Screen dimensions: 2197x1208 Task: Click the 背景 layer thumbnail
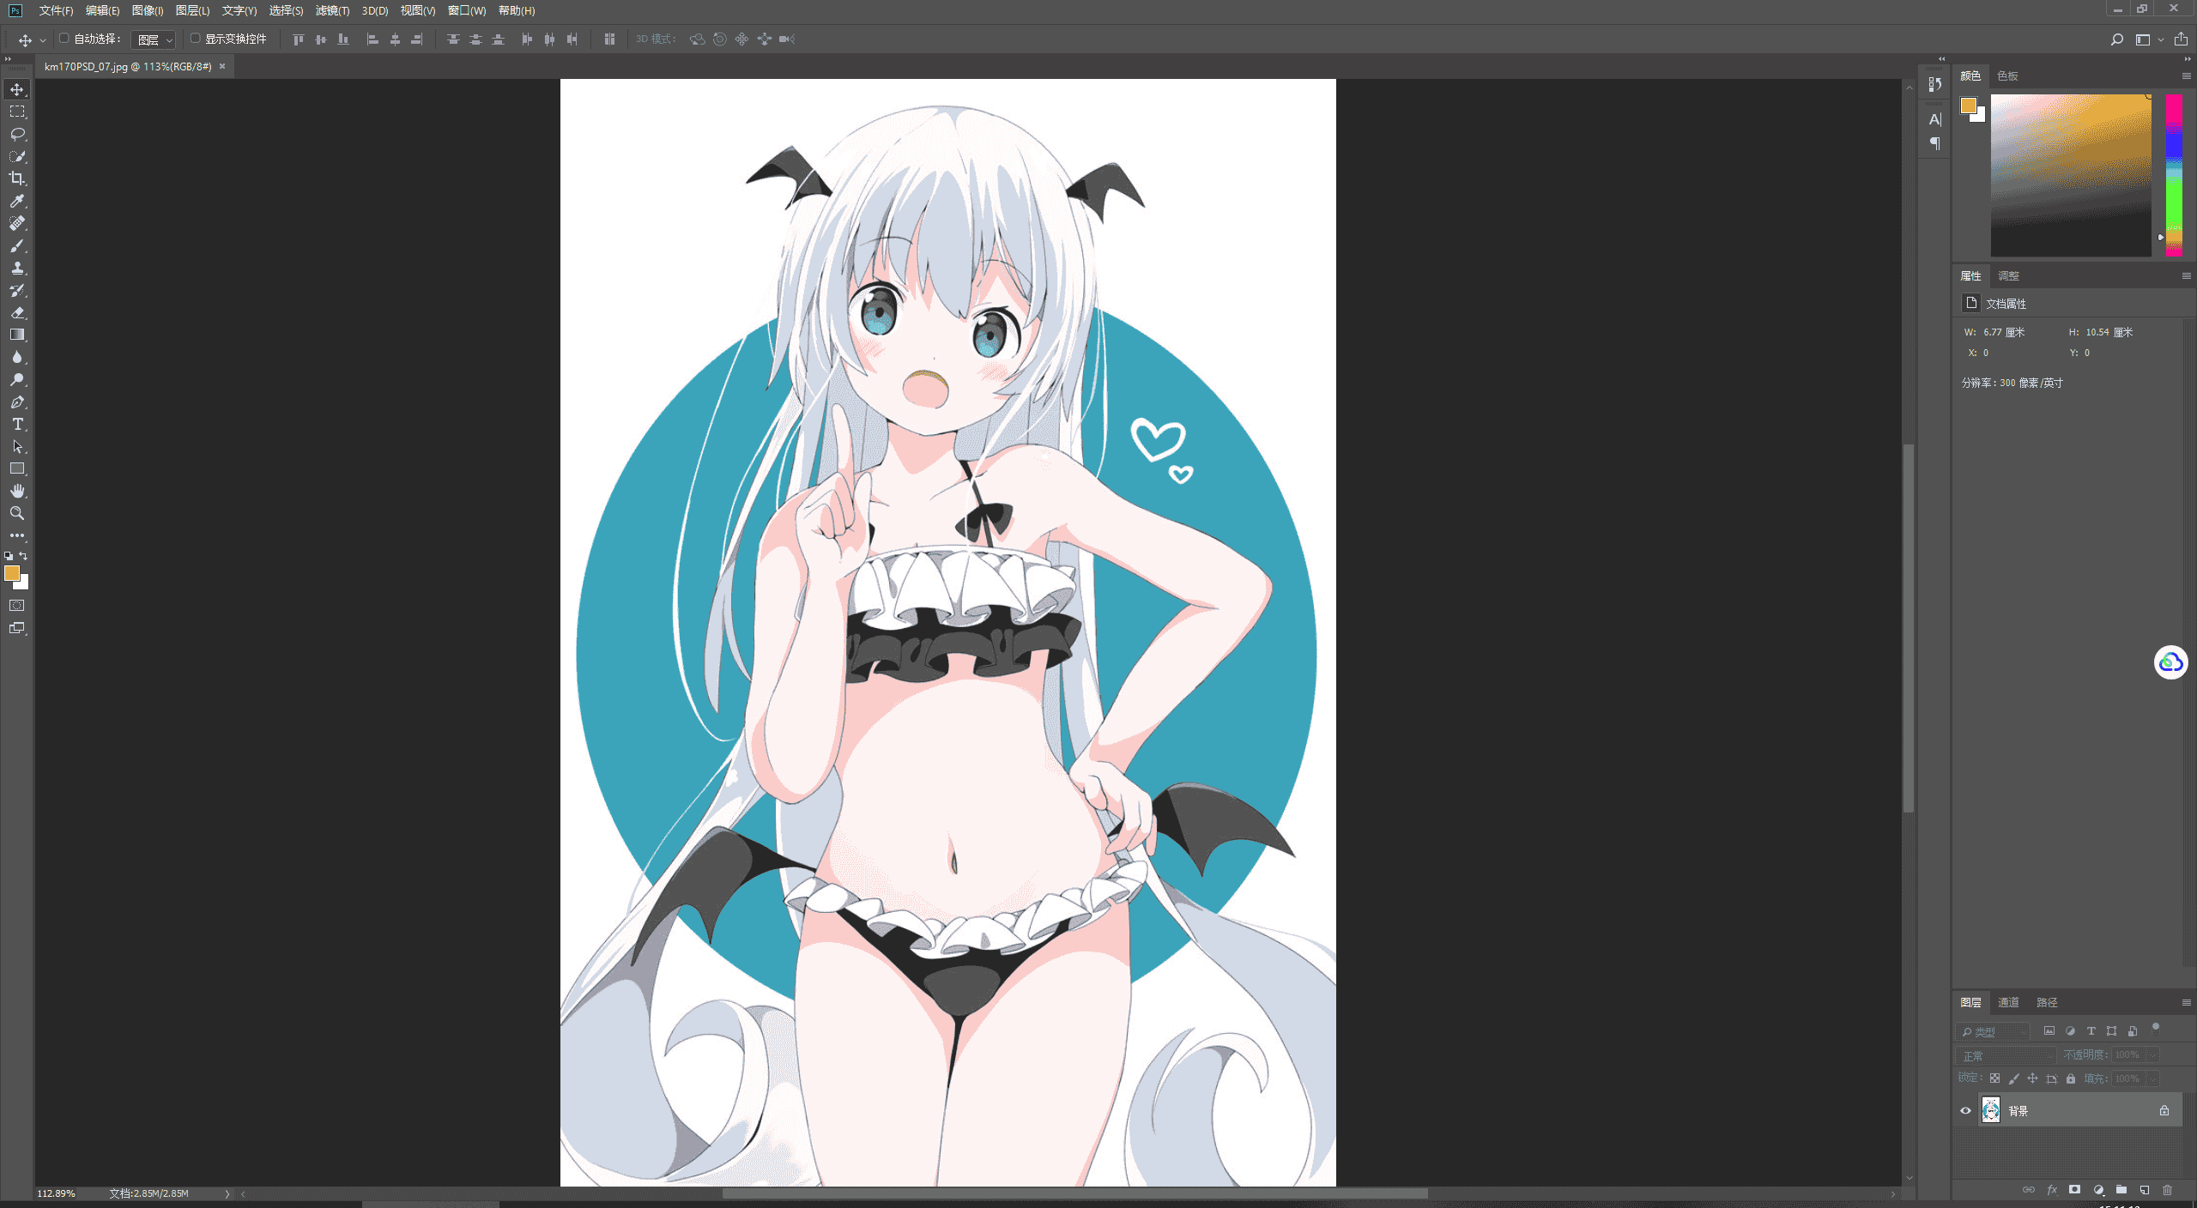click(1991, 1110)
